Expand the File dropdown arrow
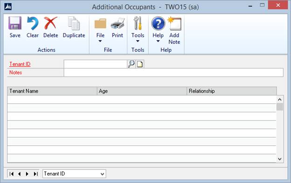This screenshot has height=183, width=291. point(100,41)
